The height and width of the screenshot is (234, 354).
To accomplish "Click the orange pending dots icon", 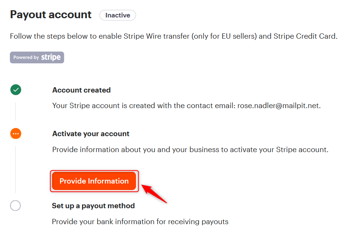I will click(x=16, y=133).
